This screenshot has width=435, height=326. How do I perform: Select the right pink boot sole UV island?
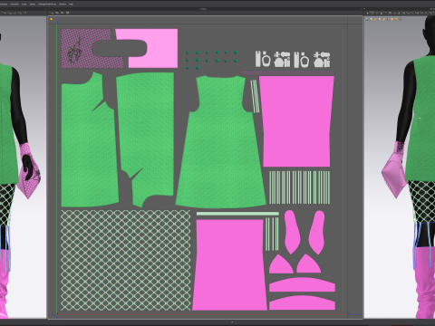[x=316, y=232]
